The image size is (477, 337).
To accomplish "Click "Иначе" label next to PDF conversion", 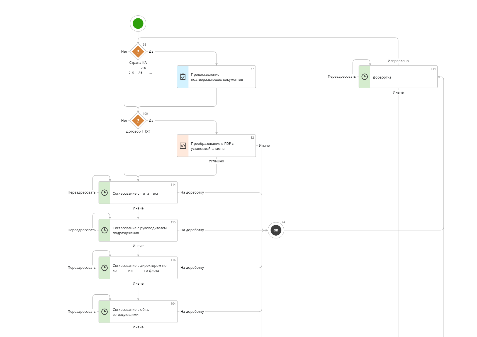I will pos(264,146).
